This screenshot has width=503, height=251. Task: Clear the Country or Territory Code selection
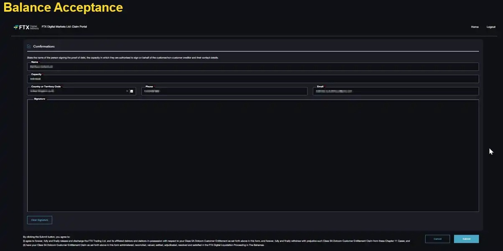[127, 91]
